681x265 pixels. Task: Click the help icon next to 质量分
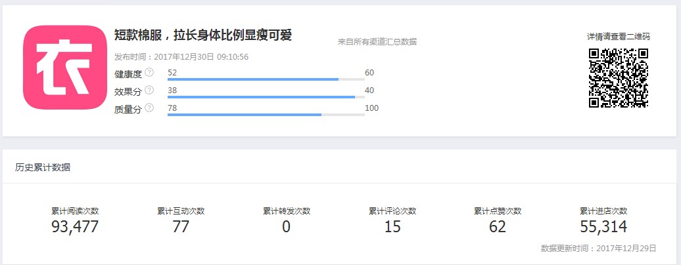click(149, 108)
